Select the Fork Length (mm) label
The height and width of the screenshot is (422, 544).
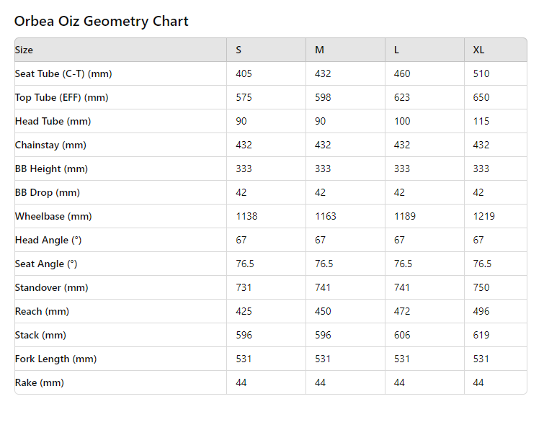(56, 359)
